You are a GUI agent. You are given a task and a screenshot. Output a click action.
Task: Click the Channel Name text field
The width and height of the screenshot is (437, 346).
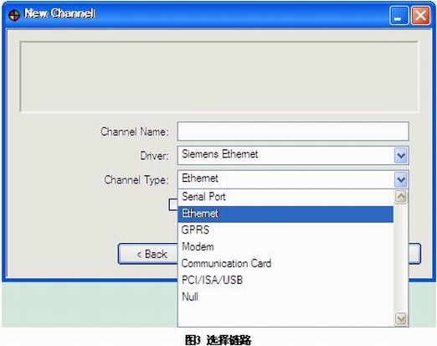click(293, 132)
